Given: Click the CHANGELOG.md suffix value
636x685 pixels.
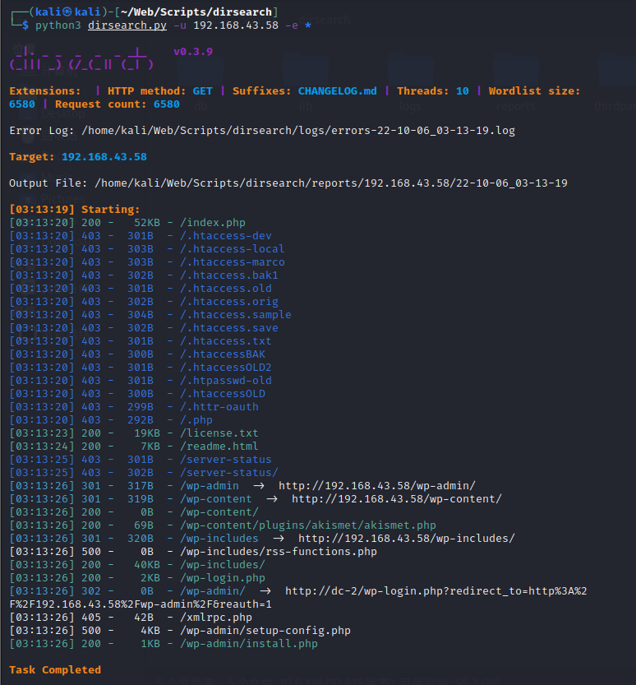Looking at the screenshot, I should point(337,91).
